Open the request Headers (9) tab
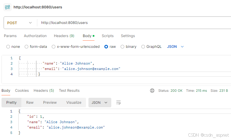 click(x=64, y=36)
